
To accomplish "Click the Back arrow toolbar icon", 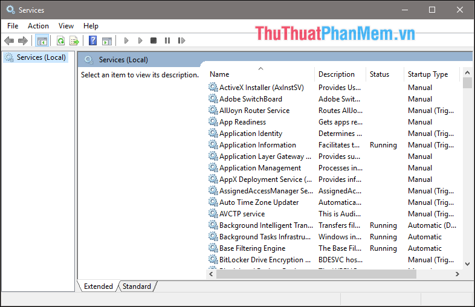I will 9,40.
